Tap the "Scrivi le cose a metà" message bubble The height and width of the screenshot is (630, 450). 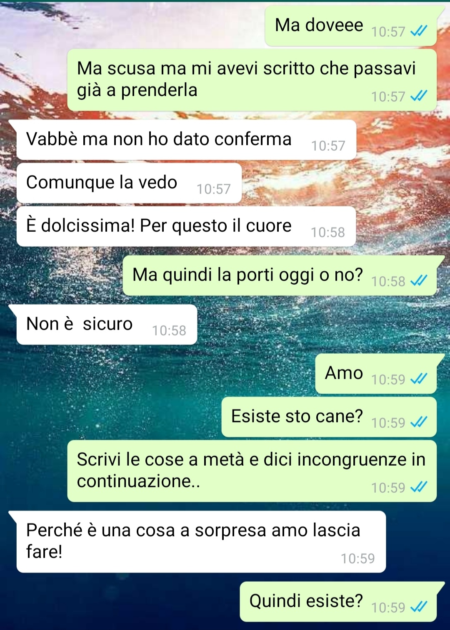[252, 471]
